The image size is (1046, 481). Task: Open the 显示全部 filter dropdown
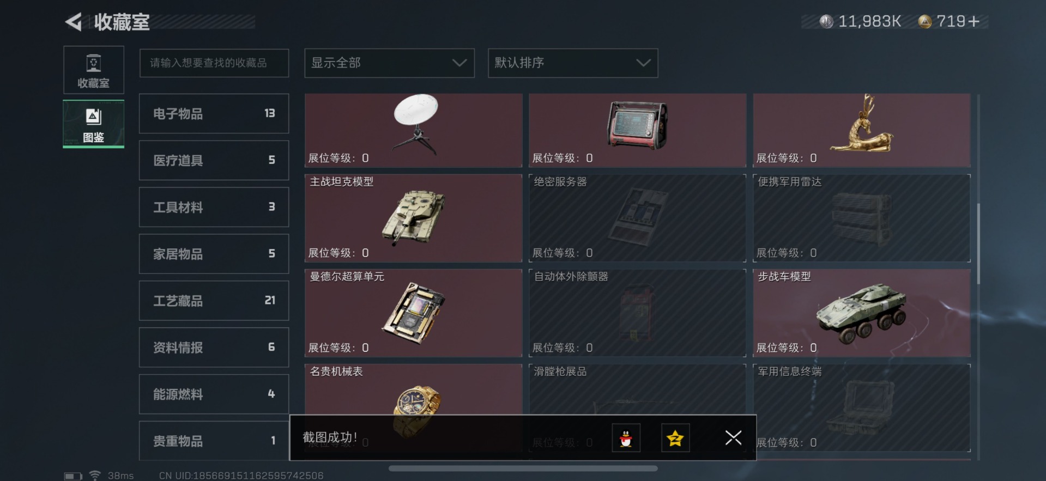(x=389, y=63)
